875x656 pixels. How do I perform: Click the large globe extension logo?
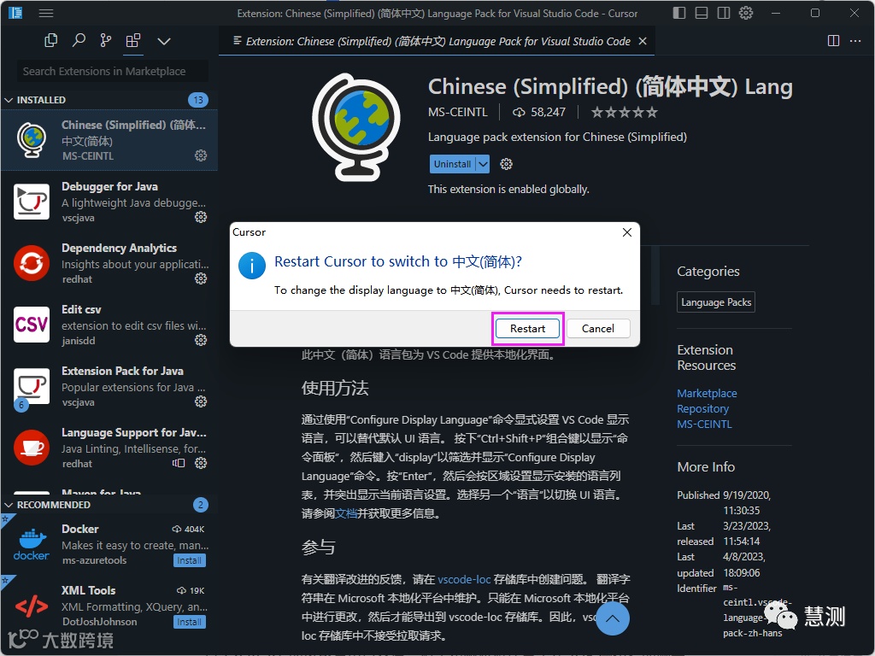[x=356, y=127]
